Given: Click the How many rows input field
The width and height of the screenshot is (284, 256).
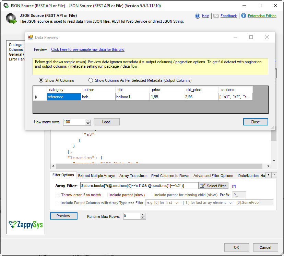Looking at the screenshot, I should [74, 122].
